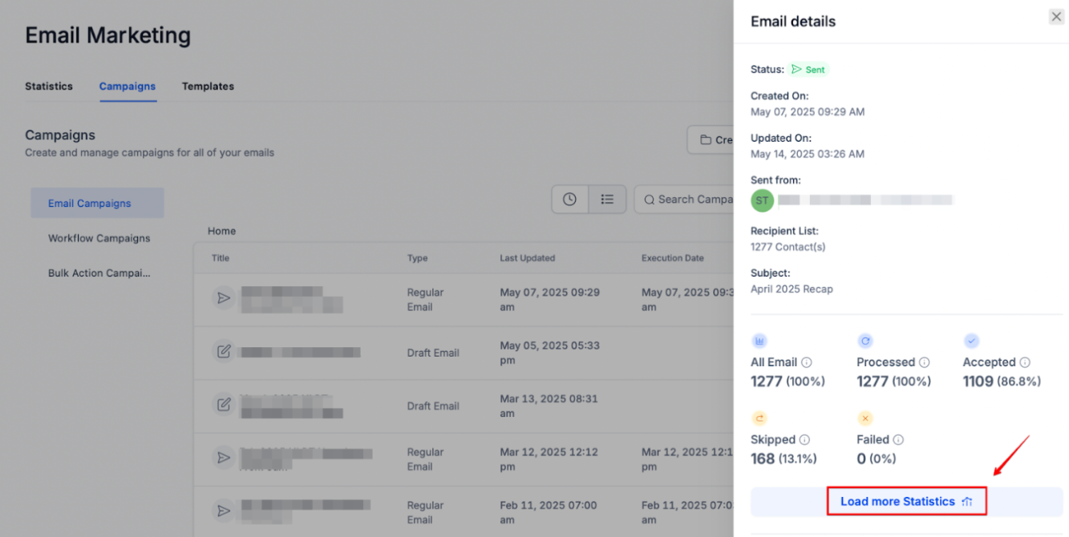Click the Processed refresh icon

pos(865,341)
